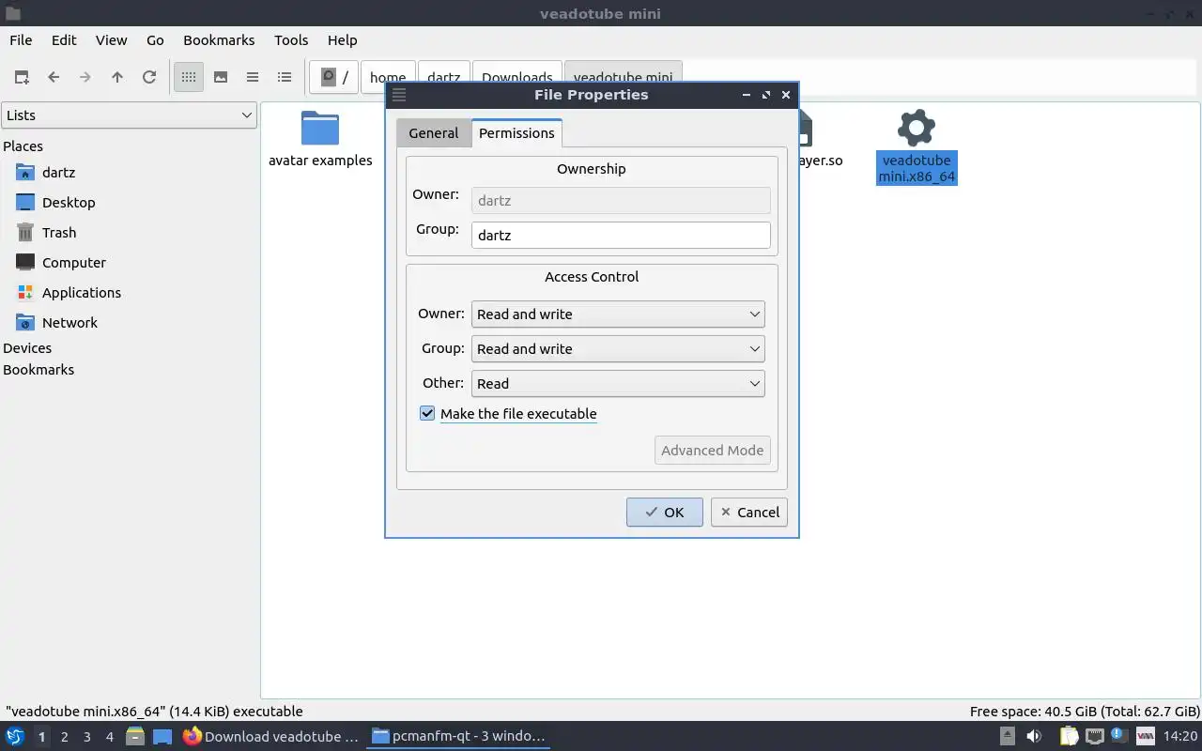This screenshot has width=1202, height=751.
Task: Click the "Downloads" path button
Action: (x=516, y=77)
